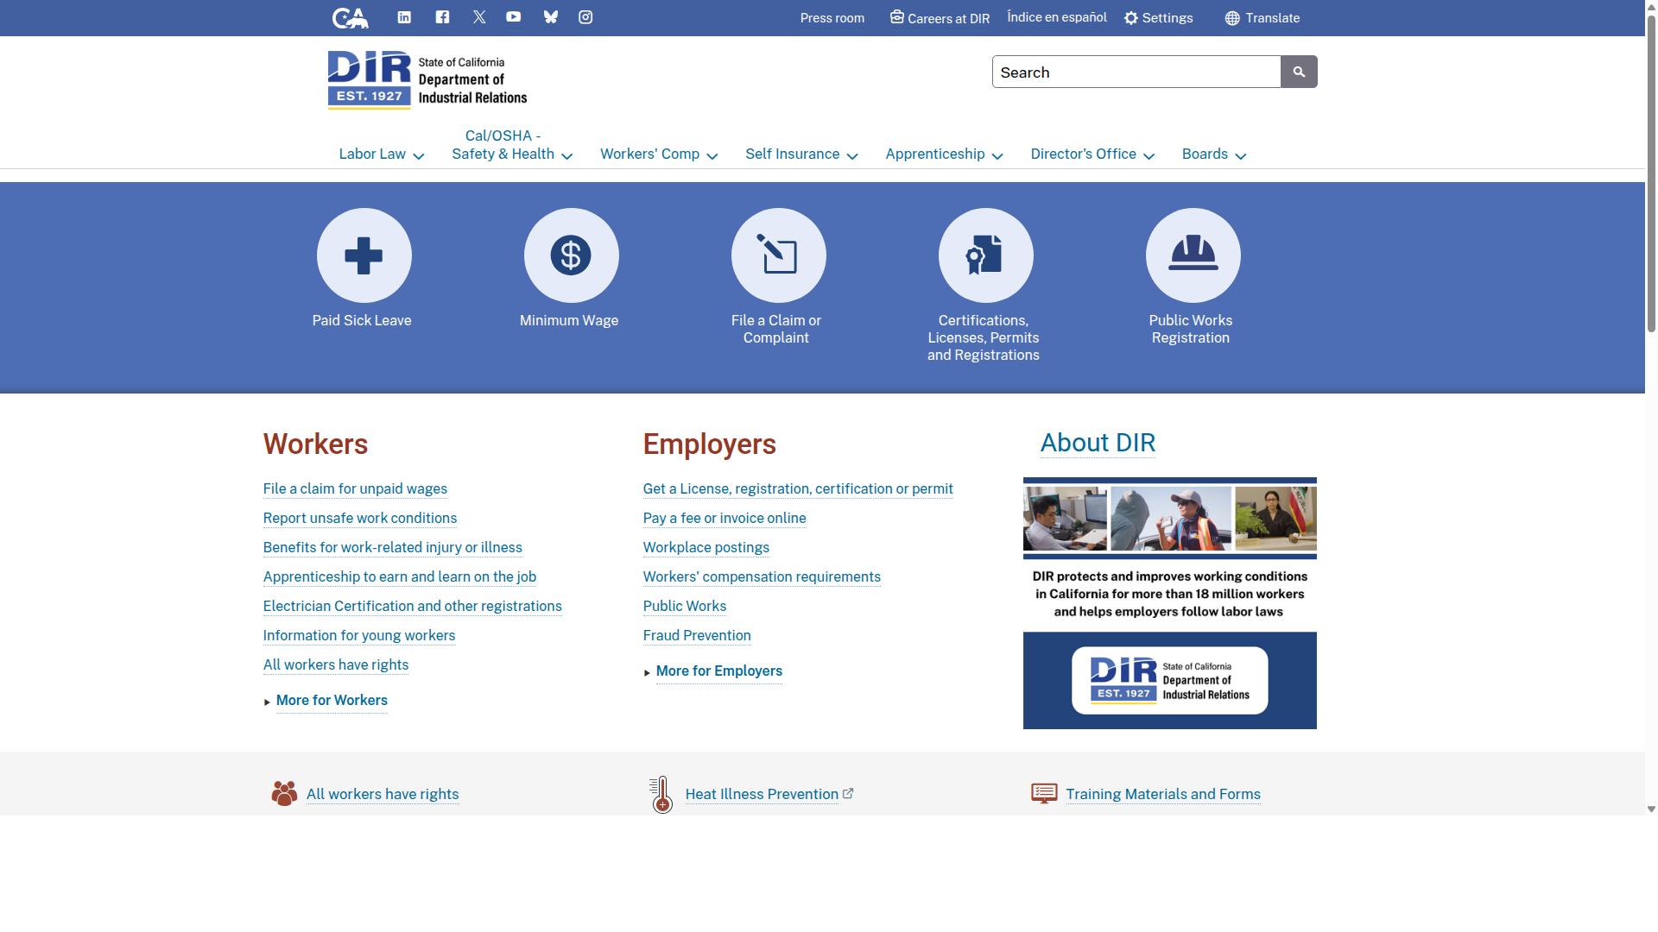This screenshot has width=1658, height=932.
Task: Open Índice en español
Action: coord(1057,17)
